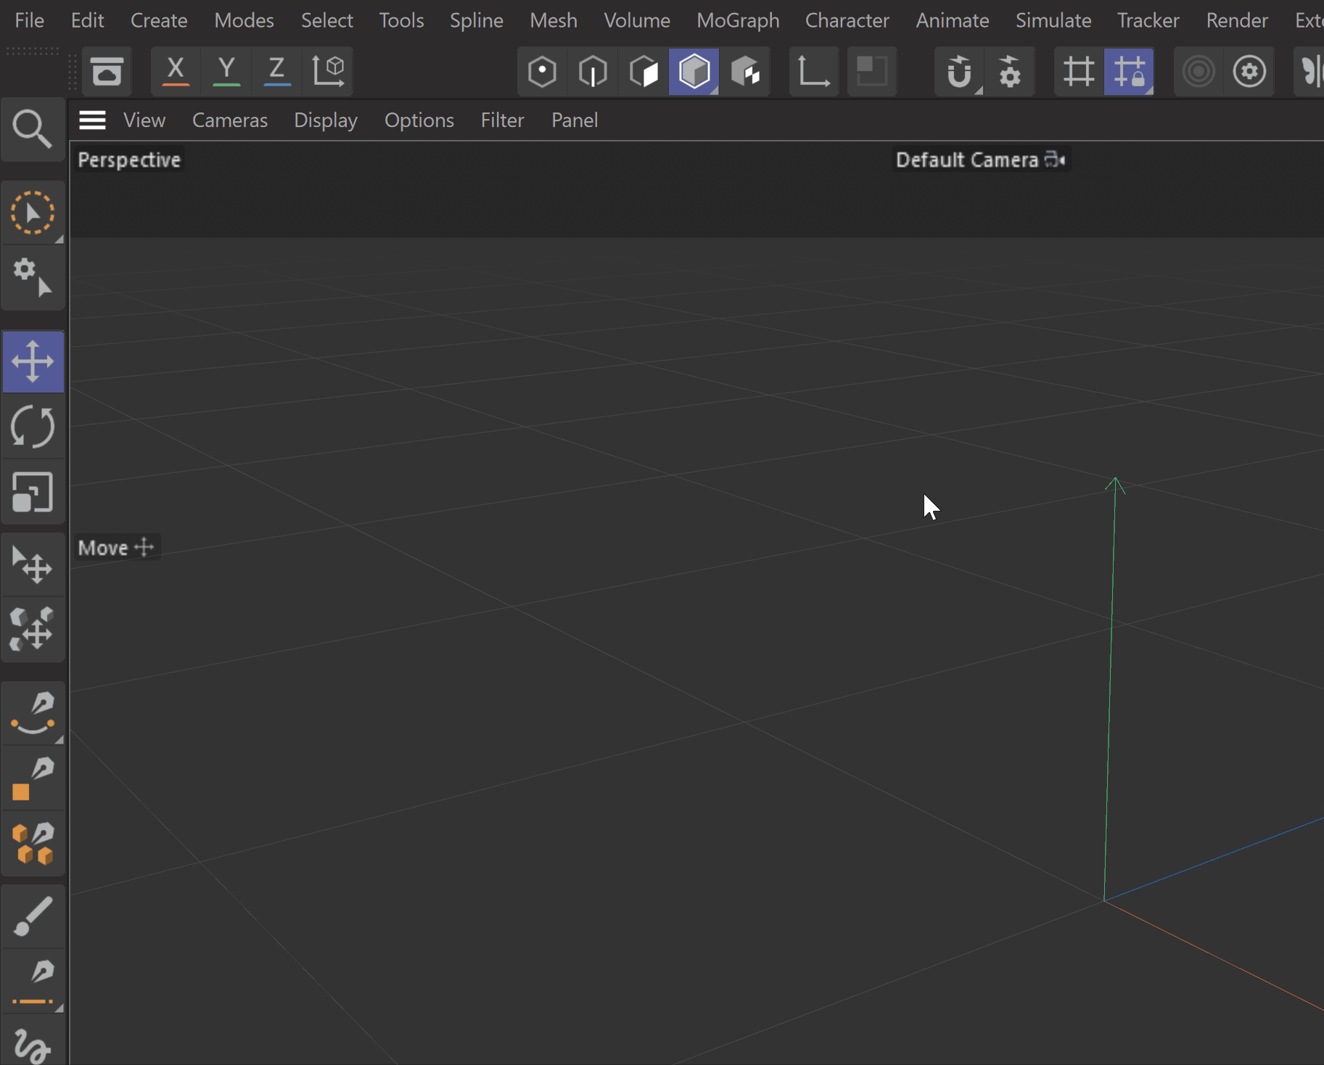The width and height of the screenshot is (1324, 1065).
Task: Toggle the Snap magnet icon
Action: [959, 72]
